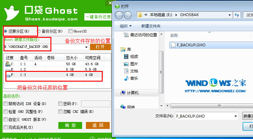Click the Forward navigation arrow in dialog
Image resolution: width=253 pixels, height=139 pixels.
[x=128, y=15]
